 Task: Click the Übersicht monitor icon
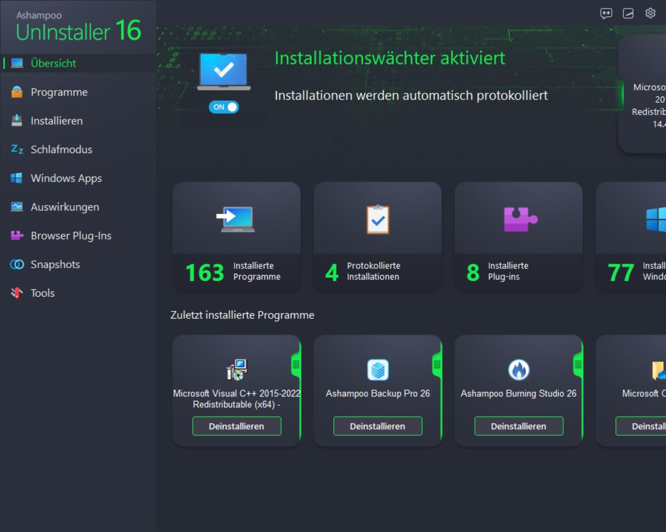click(17, 63)
